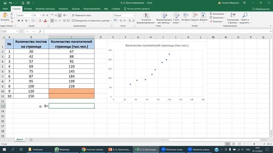Open the Font group dialog launcher

click(48, 26)
